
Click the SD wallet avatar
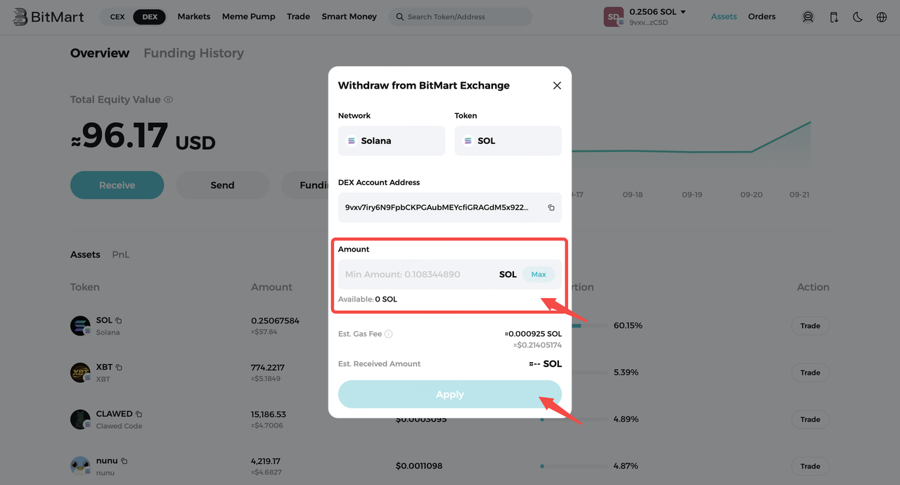(x=614, y=17)
